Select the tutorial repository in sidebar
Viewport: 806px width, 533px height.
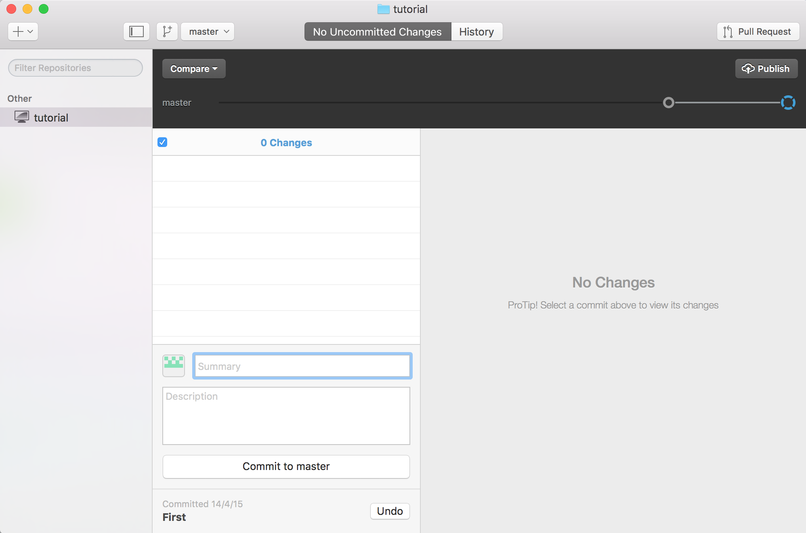point(51,118)
